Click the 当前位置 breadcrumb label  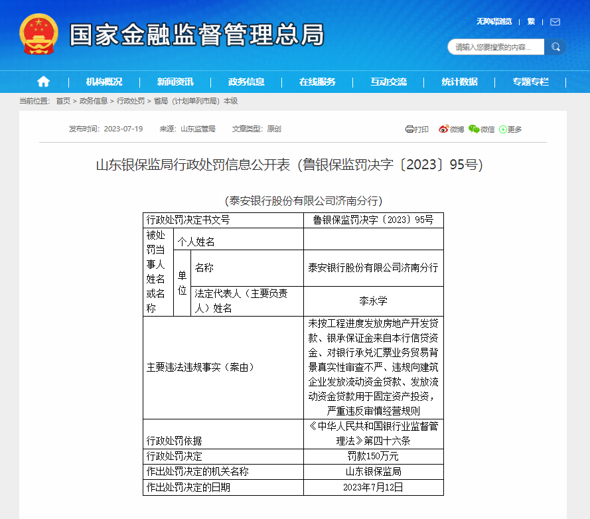[35, 101]
